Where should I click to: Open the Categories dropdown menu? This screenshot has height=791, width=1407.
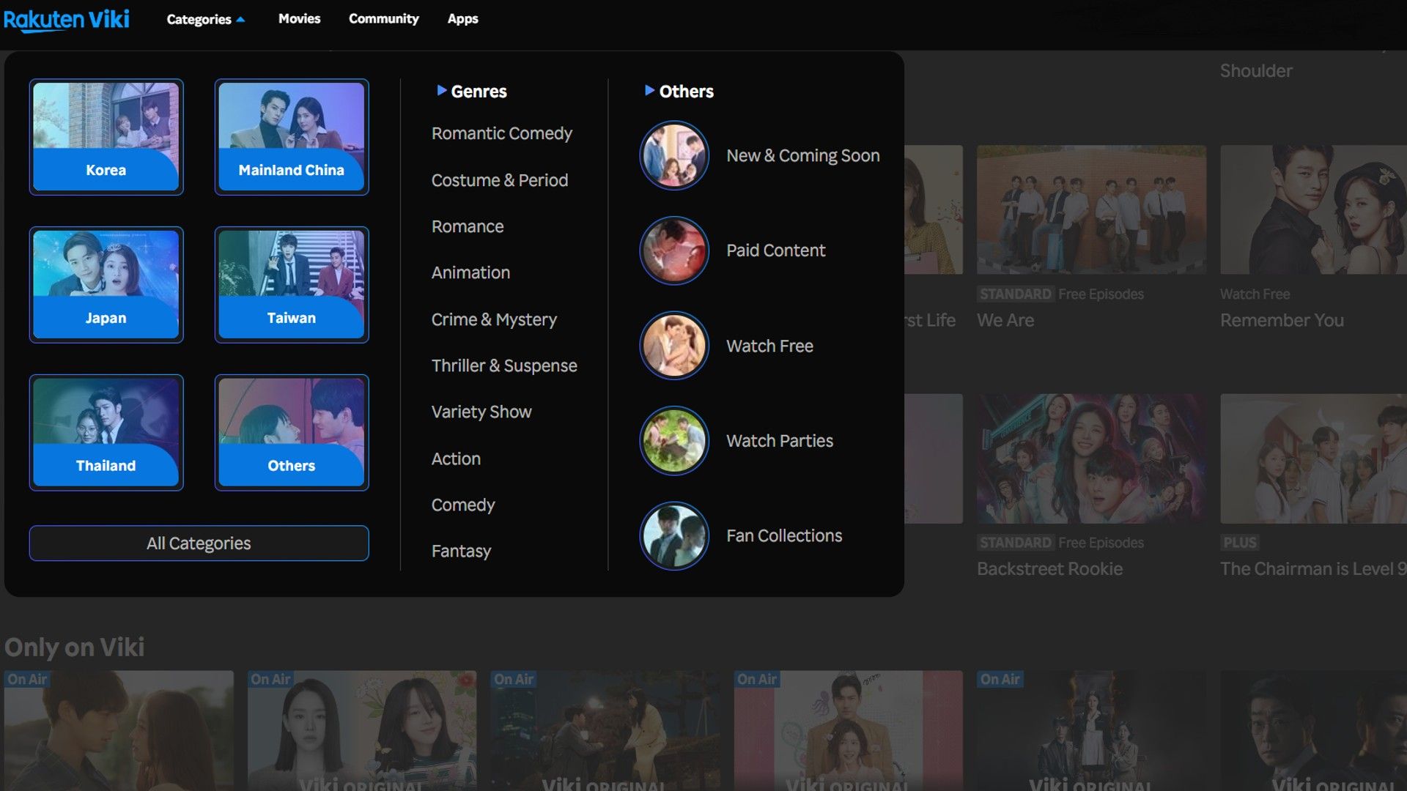click(204, 19)
